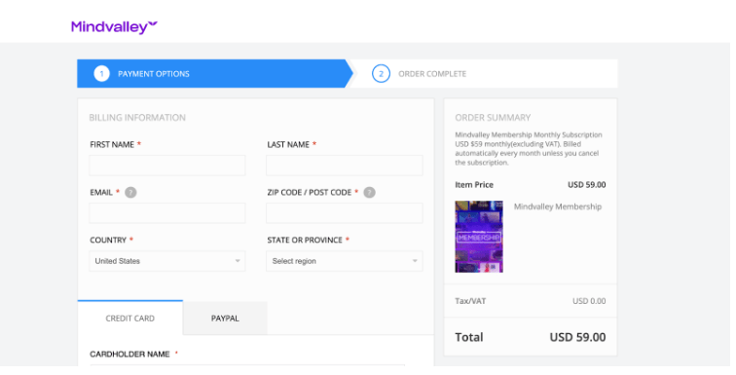
Task: Open the zip code help question mark icon
Action: coord(369,193)
